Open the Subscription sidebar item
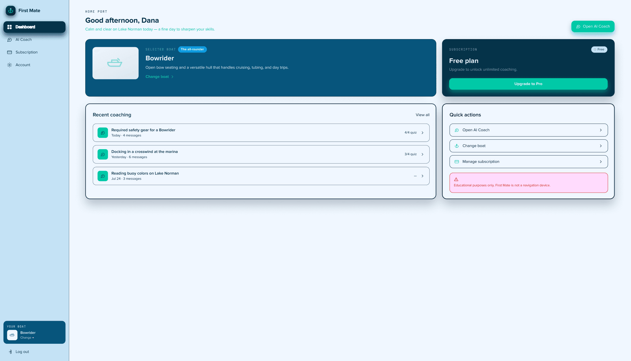Screen dimensions: 631x361 click(35, 52)
